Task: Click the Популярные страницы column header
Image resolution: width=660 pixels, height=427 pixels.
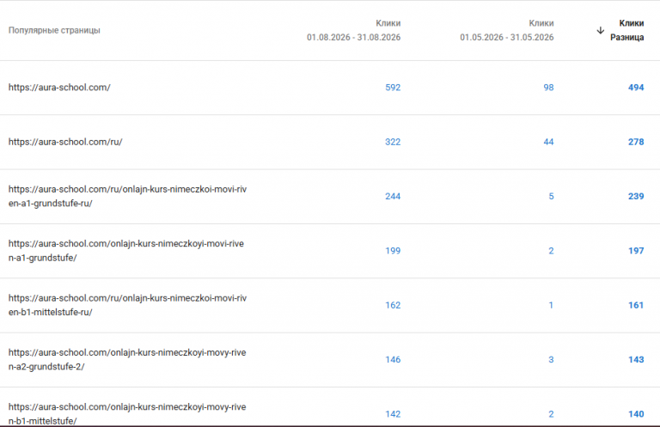Action: pos(54,30)
